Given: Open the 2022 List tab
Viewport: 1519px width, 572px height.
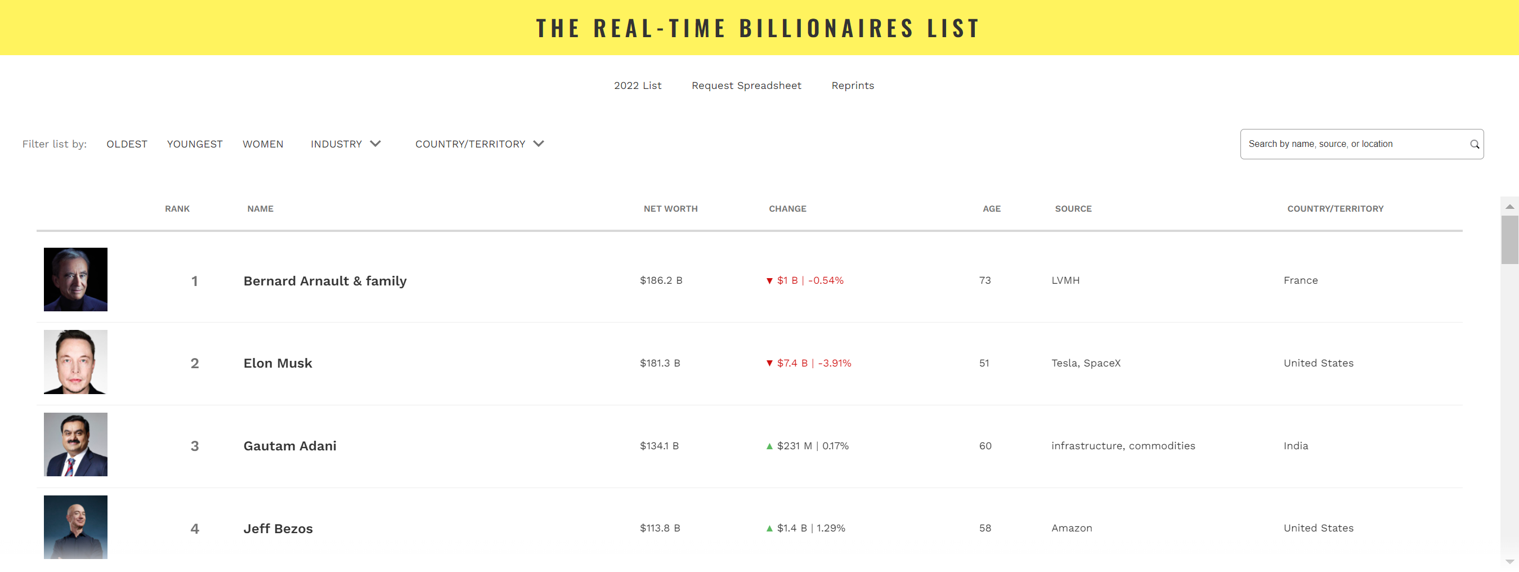Looking at the screenshot, I should point(638,86).
